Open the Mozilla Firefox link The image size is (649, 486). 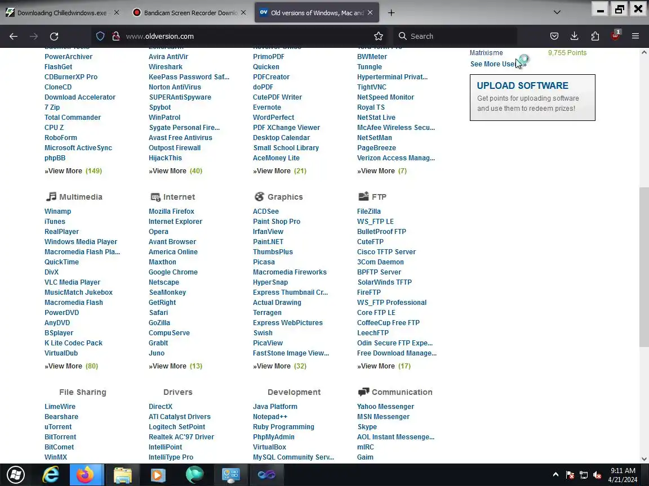tap(171, 211)
